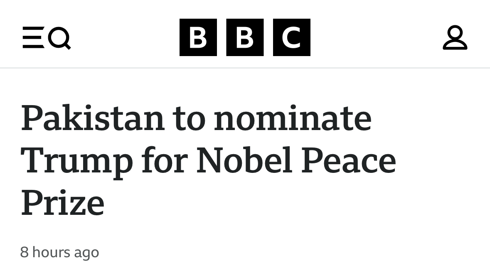The width and height of the screenshot is (490, 273).
Task: Click the word Trump in the headline
Action: tap(77, 161)
